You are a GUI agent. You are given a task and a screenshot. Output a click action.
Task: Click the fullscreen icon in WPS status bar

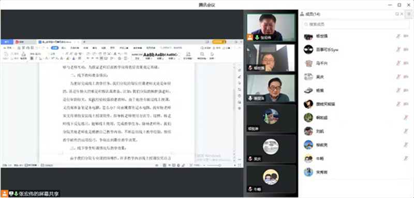point(239,165)
